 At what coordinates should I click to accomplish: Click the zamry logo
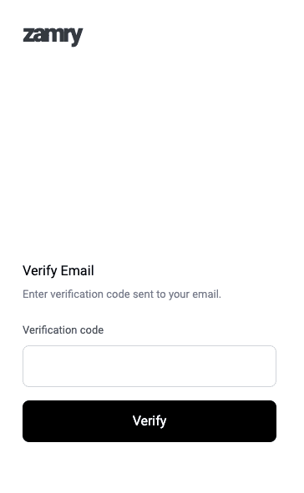[x=53, y=37]
